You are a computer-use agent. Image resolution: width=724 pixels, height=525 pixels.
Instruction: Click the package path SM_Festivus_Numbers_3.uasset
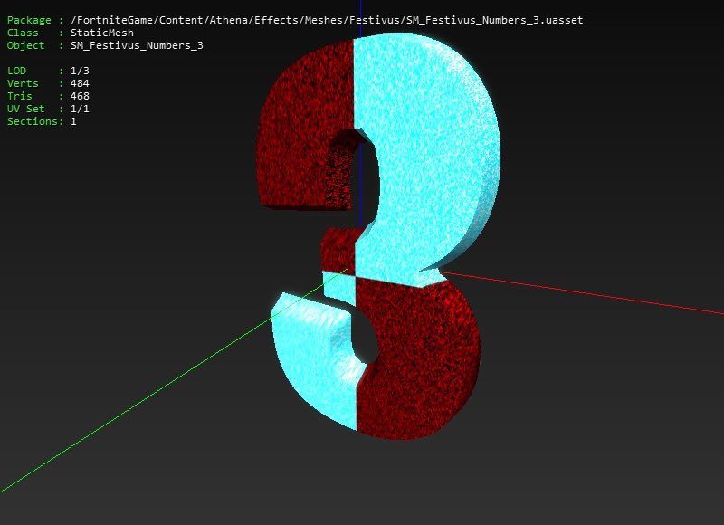tap(327, 20)
